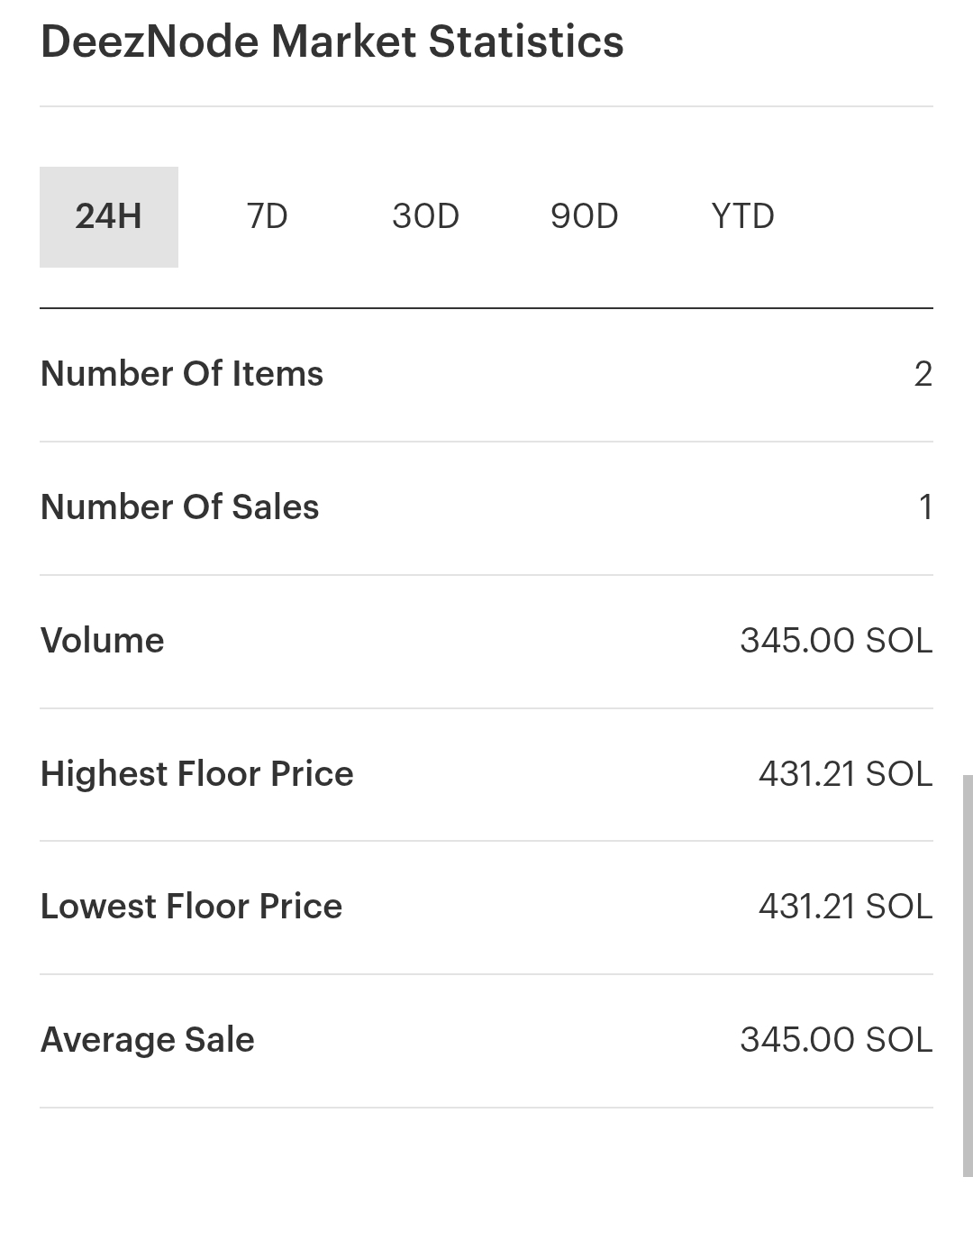The height and width of the screenshot is (1250, 973).
Task: Click the Highest Floor Price label
Action: click(197, 774)
